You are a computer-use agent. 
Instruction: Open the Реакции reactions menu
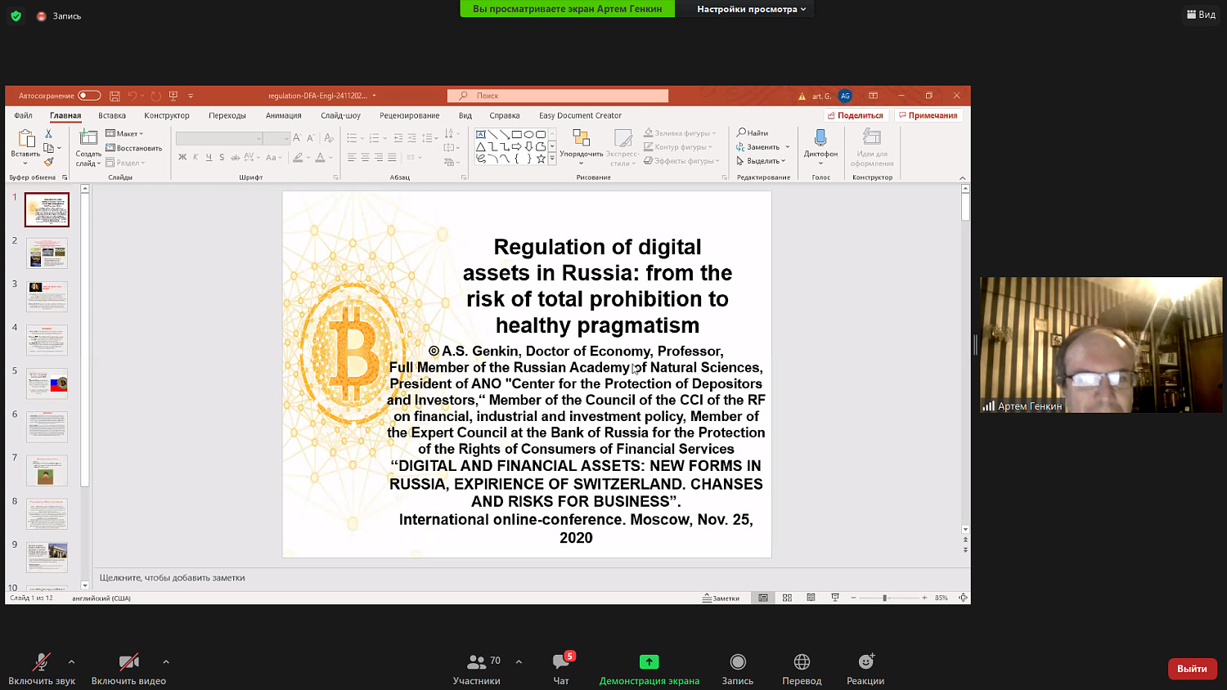pyautogui.click(x=865, y=669)
